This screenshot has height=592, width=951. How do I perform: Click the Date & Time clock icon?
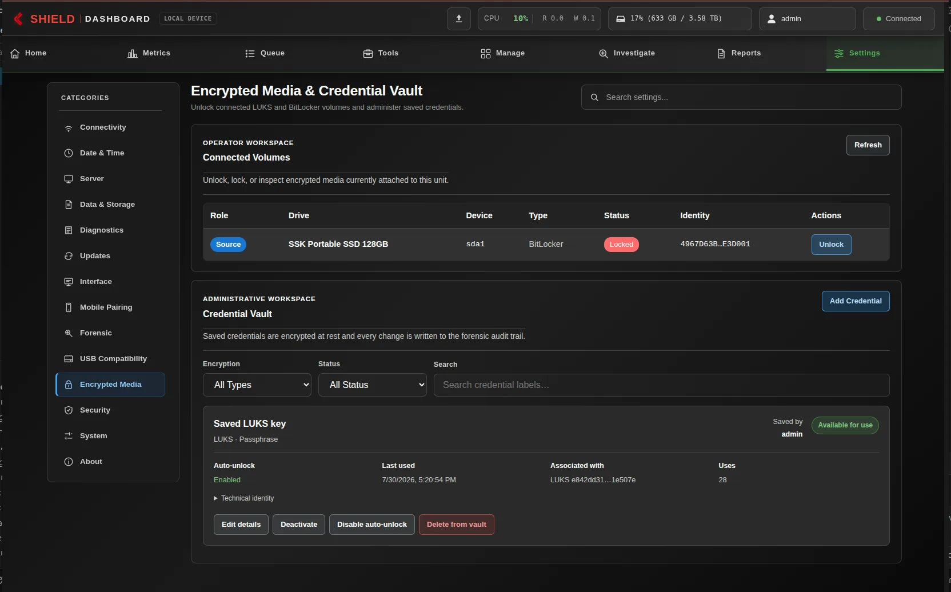click(69, 153)
